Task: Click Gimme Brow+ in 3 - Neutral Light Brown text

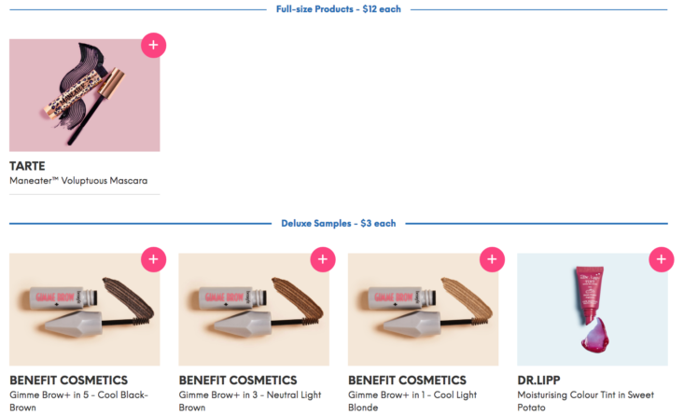Action: [x=250, y=401]
